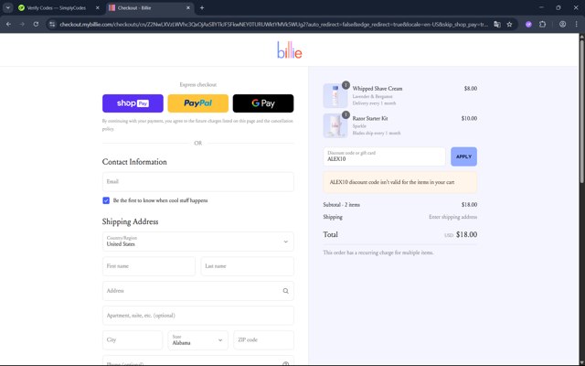Click the "Blades ship every 1 month" text
585x366 pixels.
(377, 133)
